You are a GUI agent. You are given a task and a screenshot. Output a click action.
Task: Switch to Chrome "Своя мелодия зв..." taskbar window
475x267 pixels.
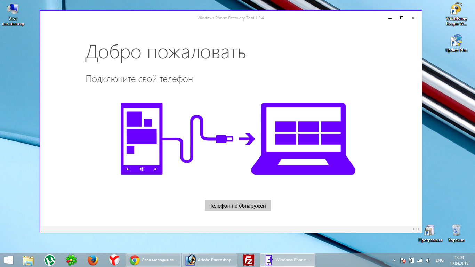pyautogui.click(x=153, y=260)
